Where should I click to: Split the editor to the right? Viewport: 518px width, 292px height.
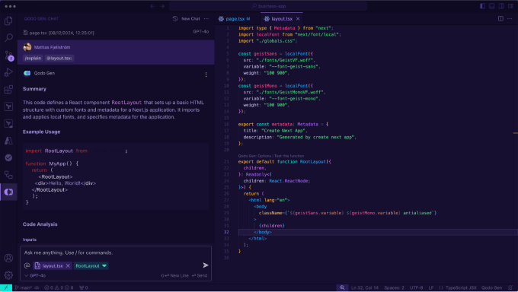click(x=500, y=19)
